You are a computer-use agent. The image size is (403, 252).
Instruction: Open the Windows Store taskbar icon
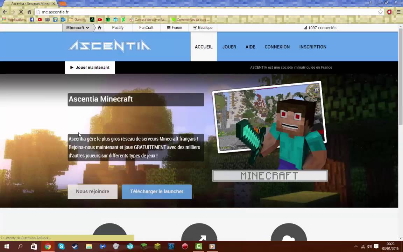pos(34,246)
